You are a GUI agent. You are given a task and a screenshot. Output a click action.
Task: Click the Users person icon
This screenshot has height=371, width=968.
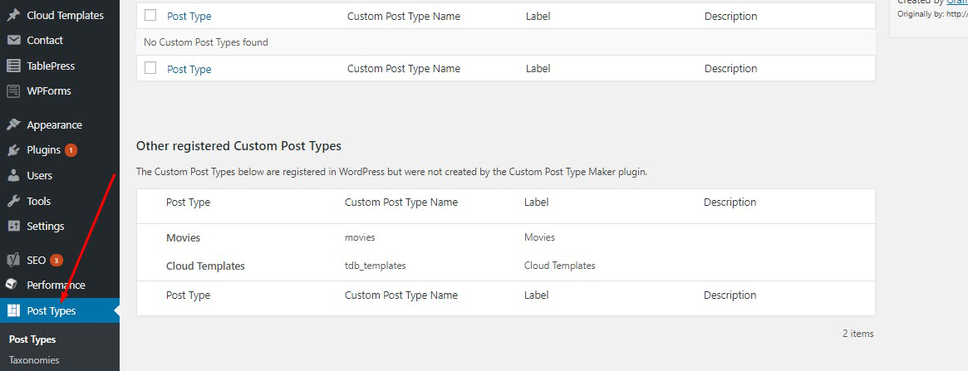[x=13, y=176]
